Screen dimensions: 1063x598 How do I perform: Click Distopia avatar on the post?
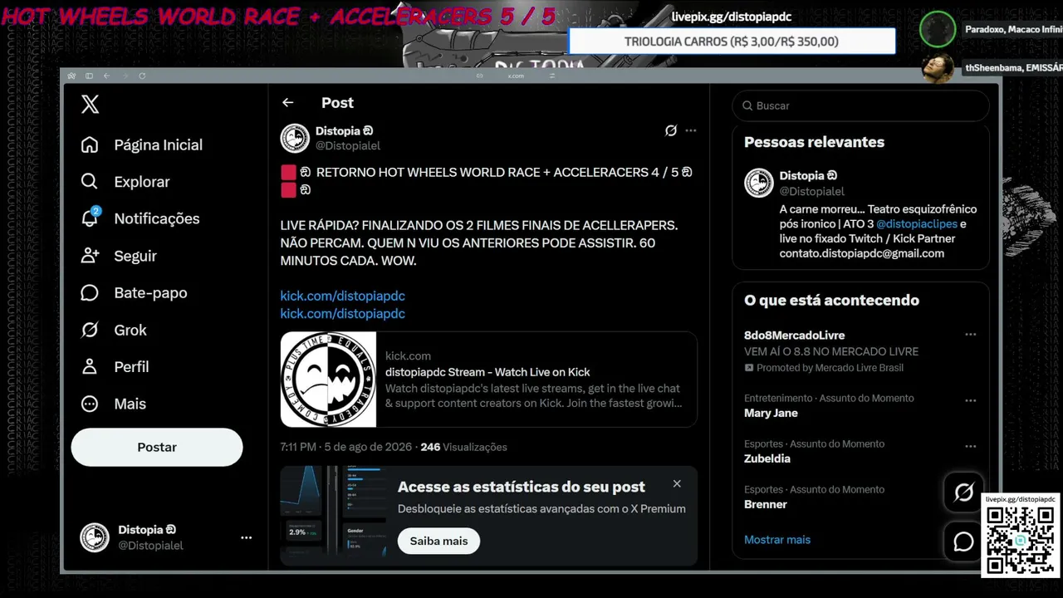(x=295, y=138)
